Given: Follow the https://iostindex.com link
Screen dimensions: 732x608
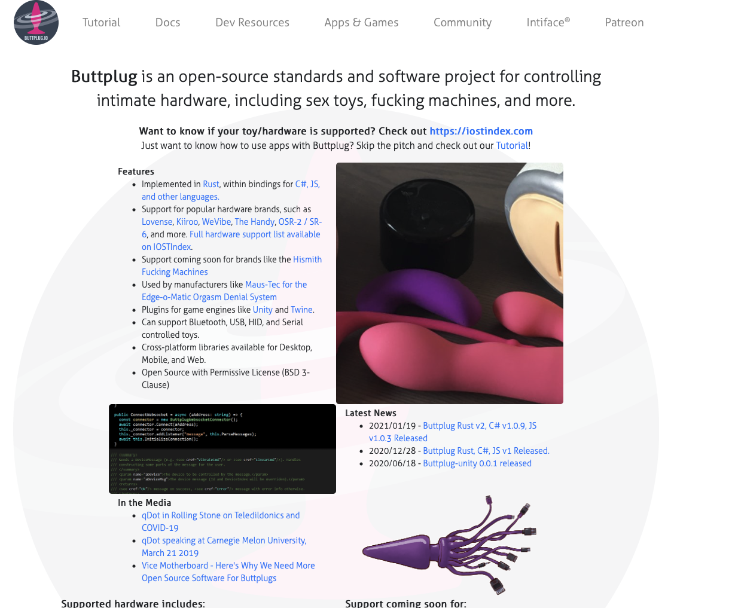Looking at the screenshot, I should (481, 131).
